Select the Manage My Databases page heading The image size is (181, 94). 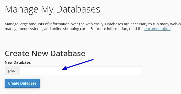click(52, 10)
